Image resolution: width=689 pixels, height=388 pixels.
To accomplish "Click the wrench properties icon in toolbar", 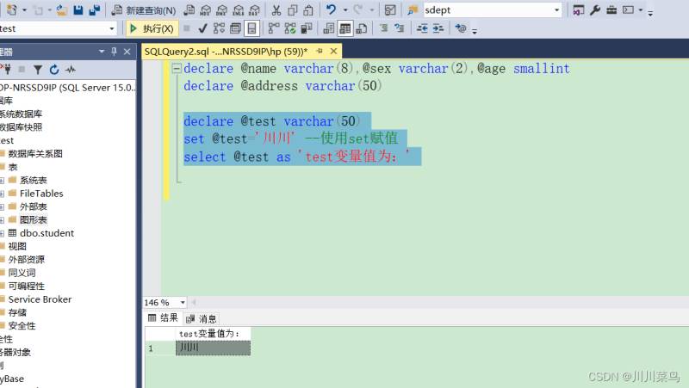I will (x=594, y=10).
